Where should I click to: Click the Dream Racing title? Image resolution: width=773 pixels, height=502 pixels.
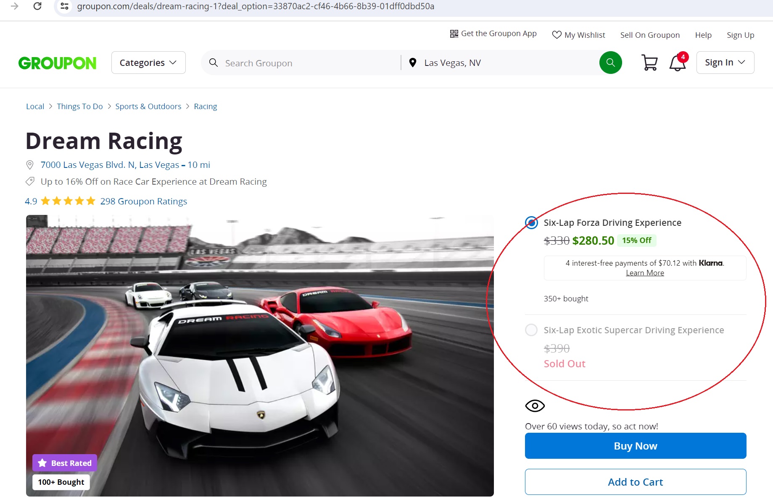(x=104, y=141)
